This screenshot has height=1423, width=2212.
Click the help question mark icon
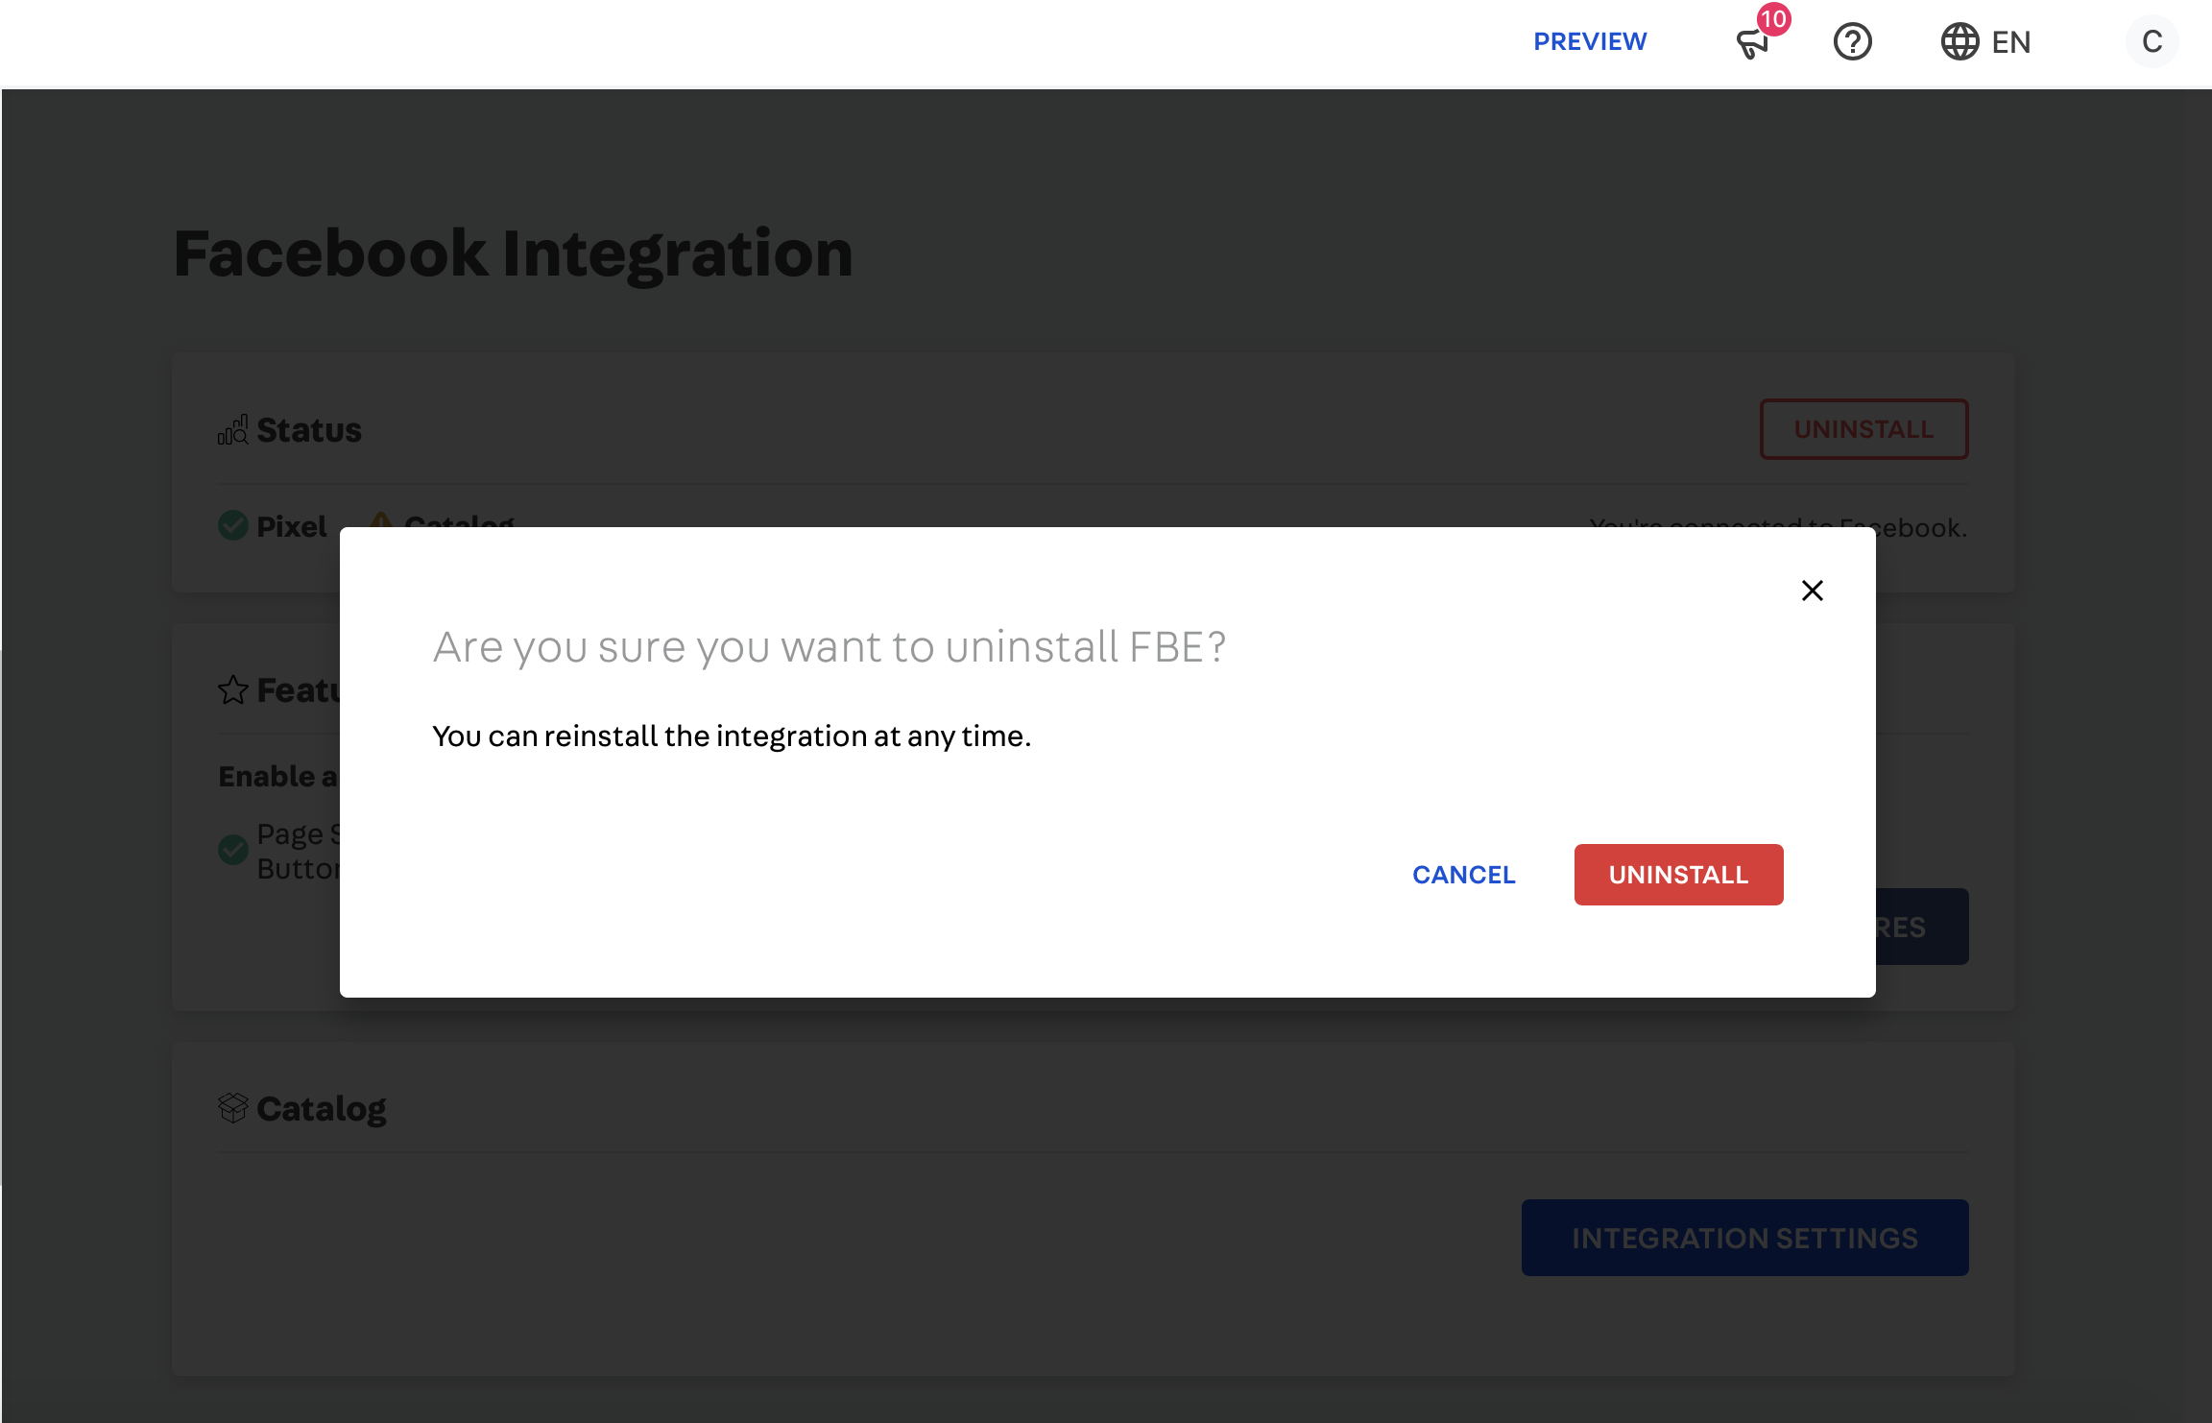tap(1853, 42)
